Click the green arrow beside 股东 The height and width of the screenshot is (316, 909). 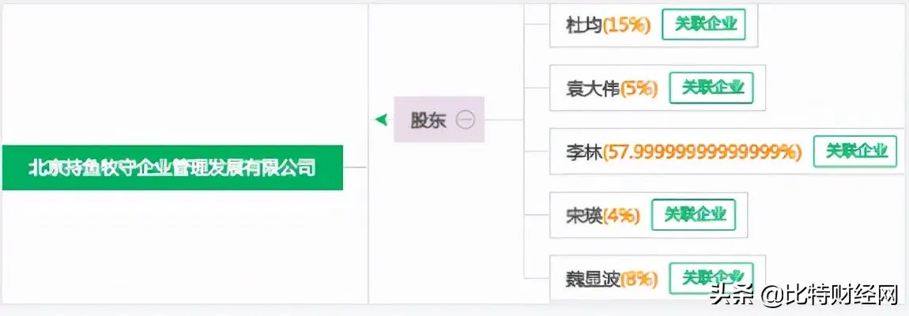pyautogui.click(x=381, y=120)
